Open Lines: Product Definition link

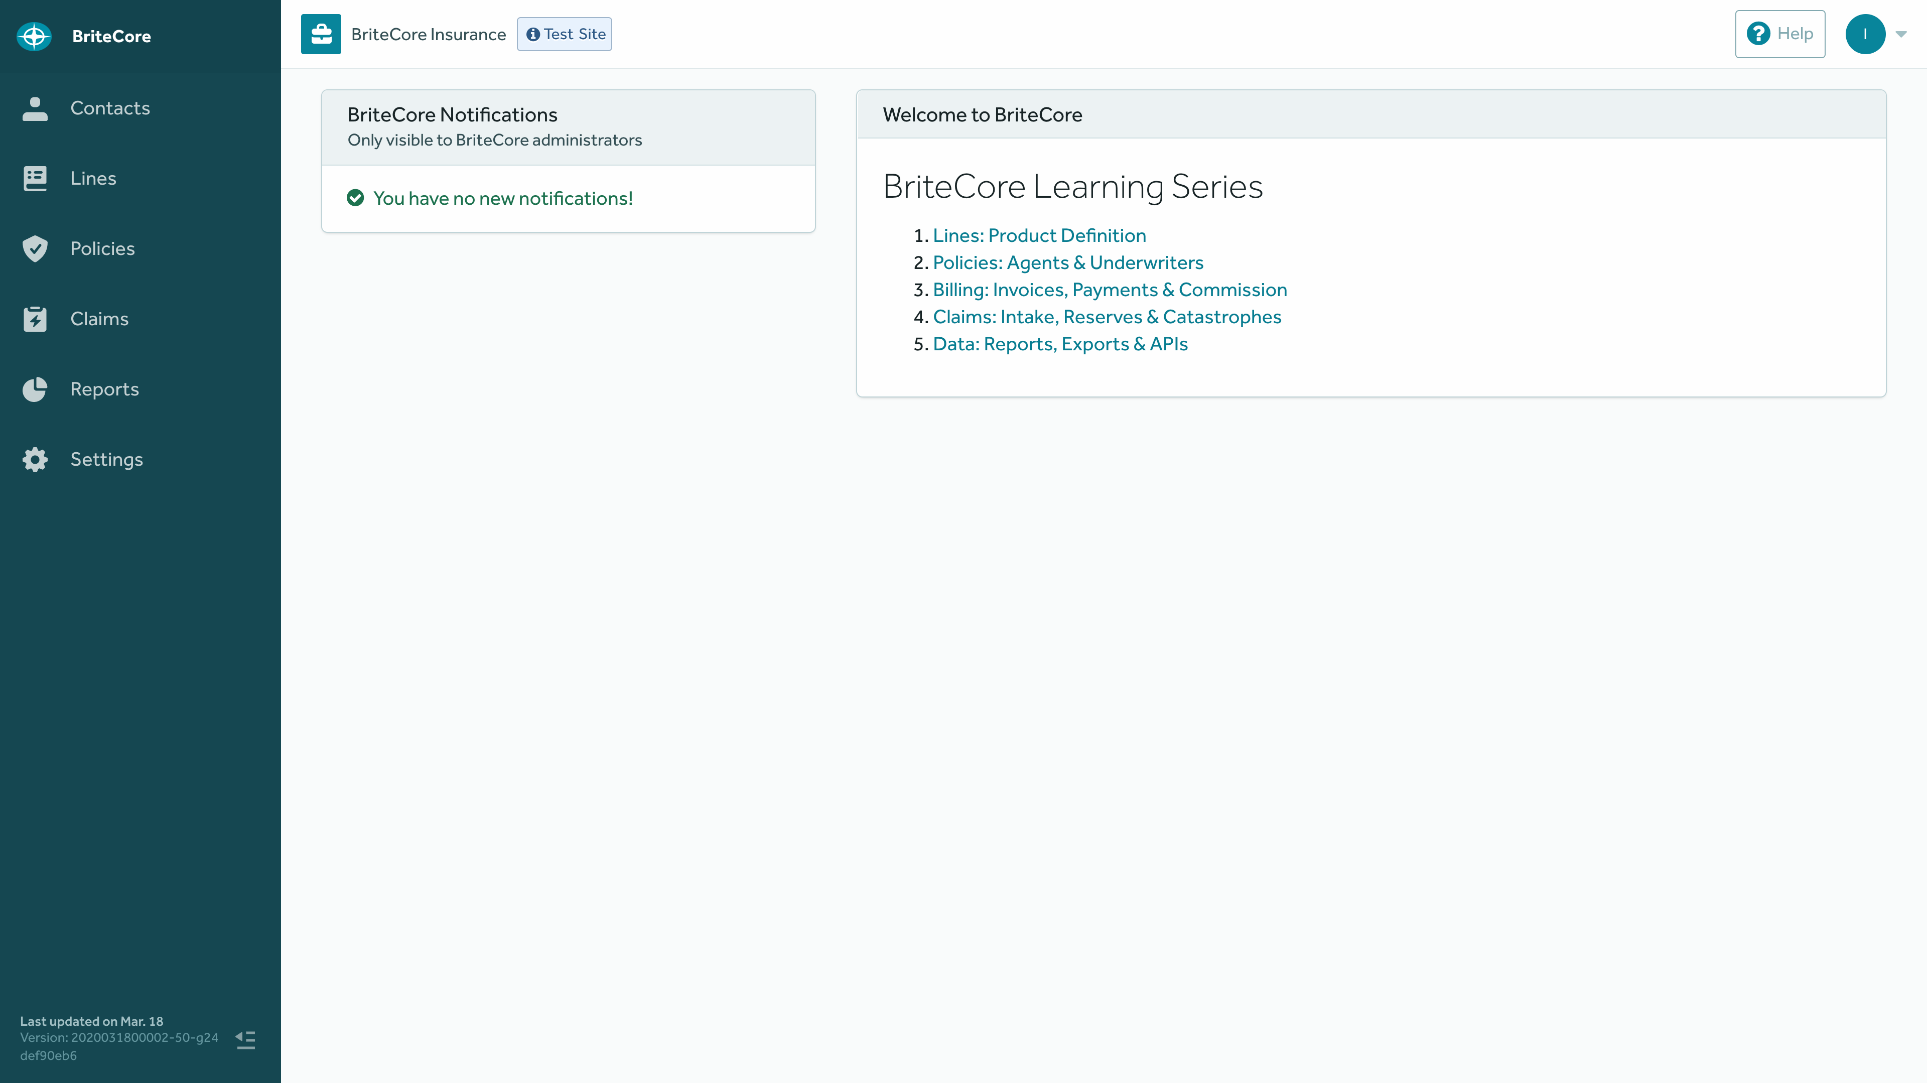1039,235
